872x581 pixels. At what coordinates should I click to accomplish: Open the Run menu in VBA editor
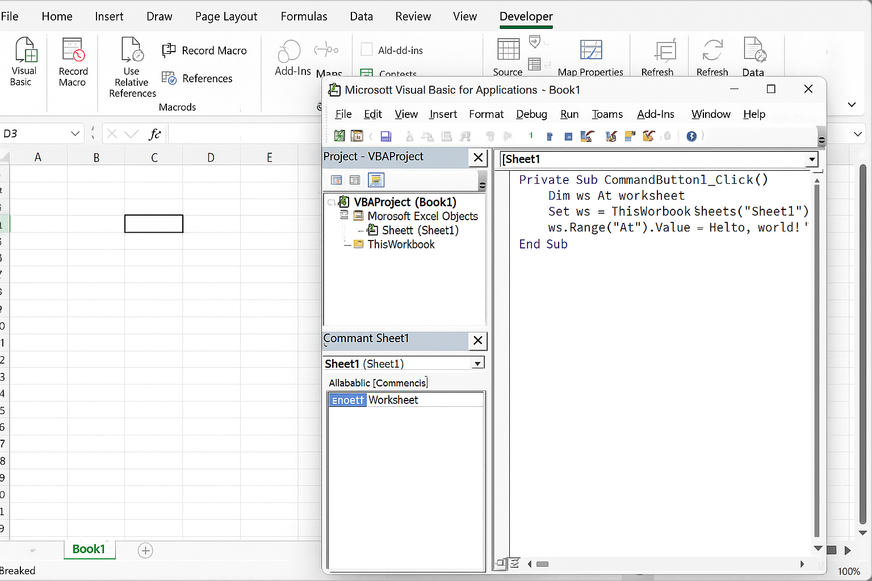[x=569, y=114]
